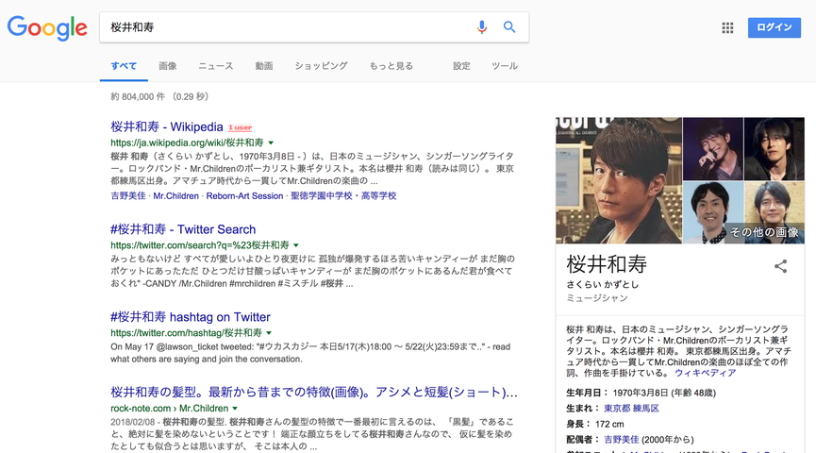The height and width of the screenshot is (453, 816).
Task: Switch to the 画像 tab
Action: click(x=168, y=66)
